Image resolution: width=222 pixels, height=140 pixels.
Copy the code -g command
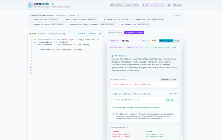click(170, 99)
